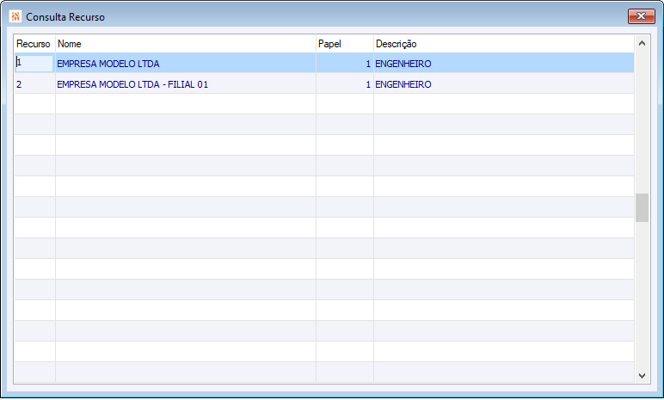
Task: Click the Recurso input cell with value 1
Action: tap(34, 63)
